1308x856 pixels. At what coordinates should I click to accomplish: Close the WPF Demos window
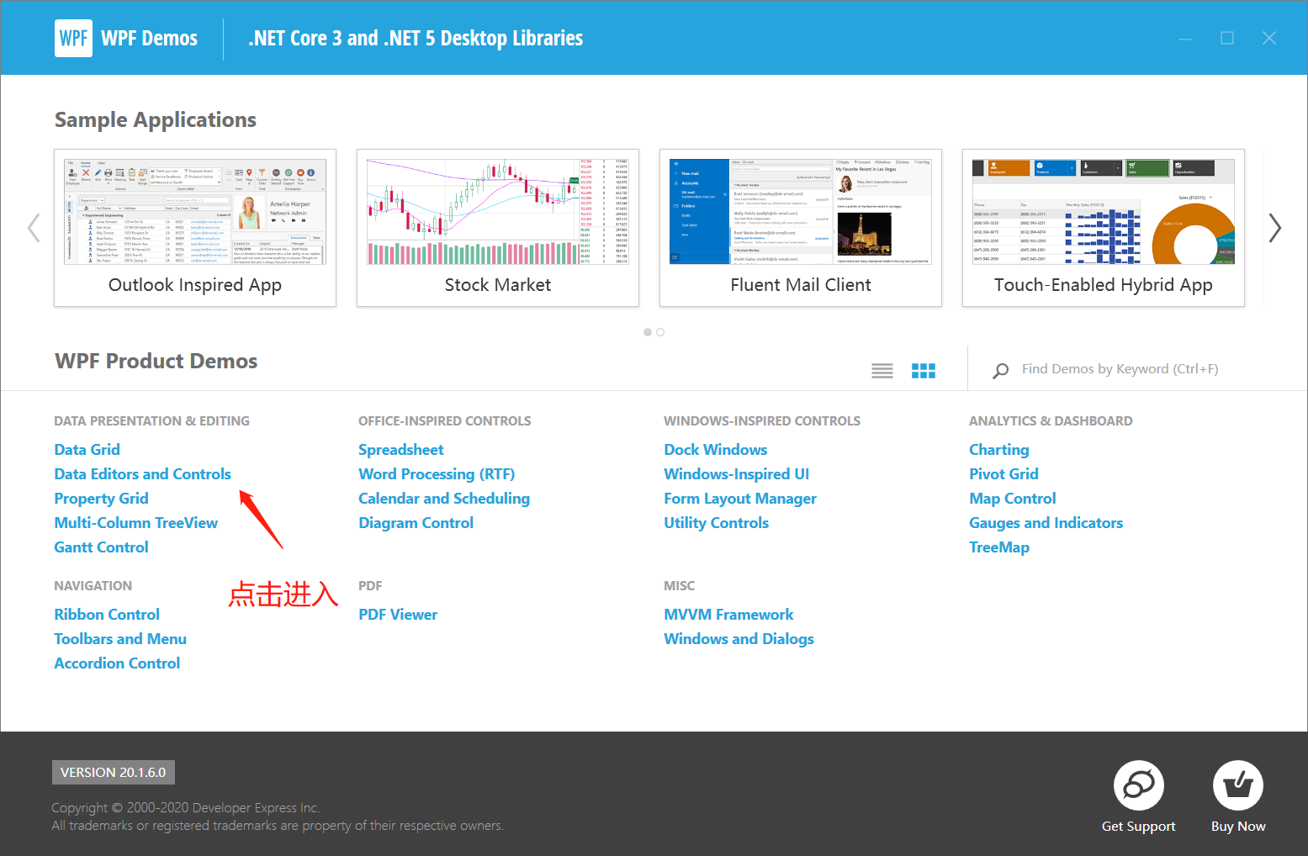tap(1269, 38)
